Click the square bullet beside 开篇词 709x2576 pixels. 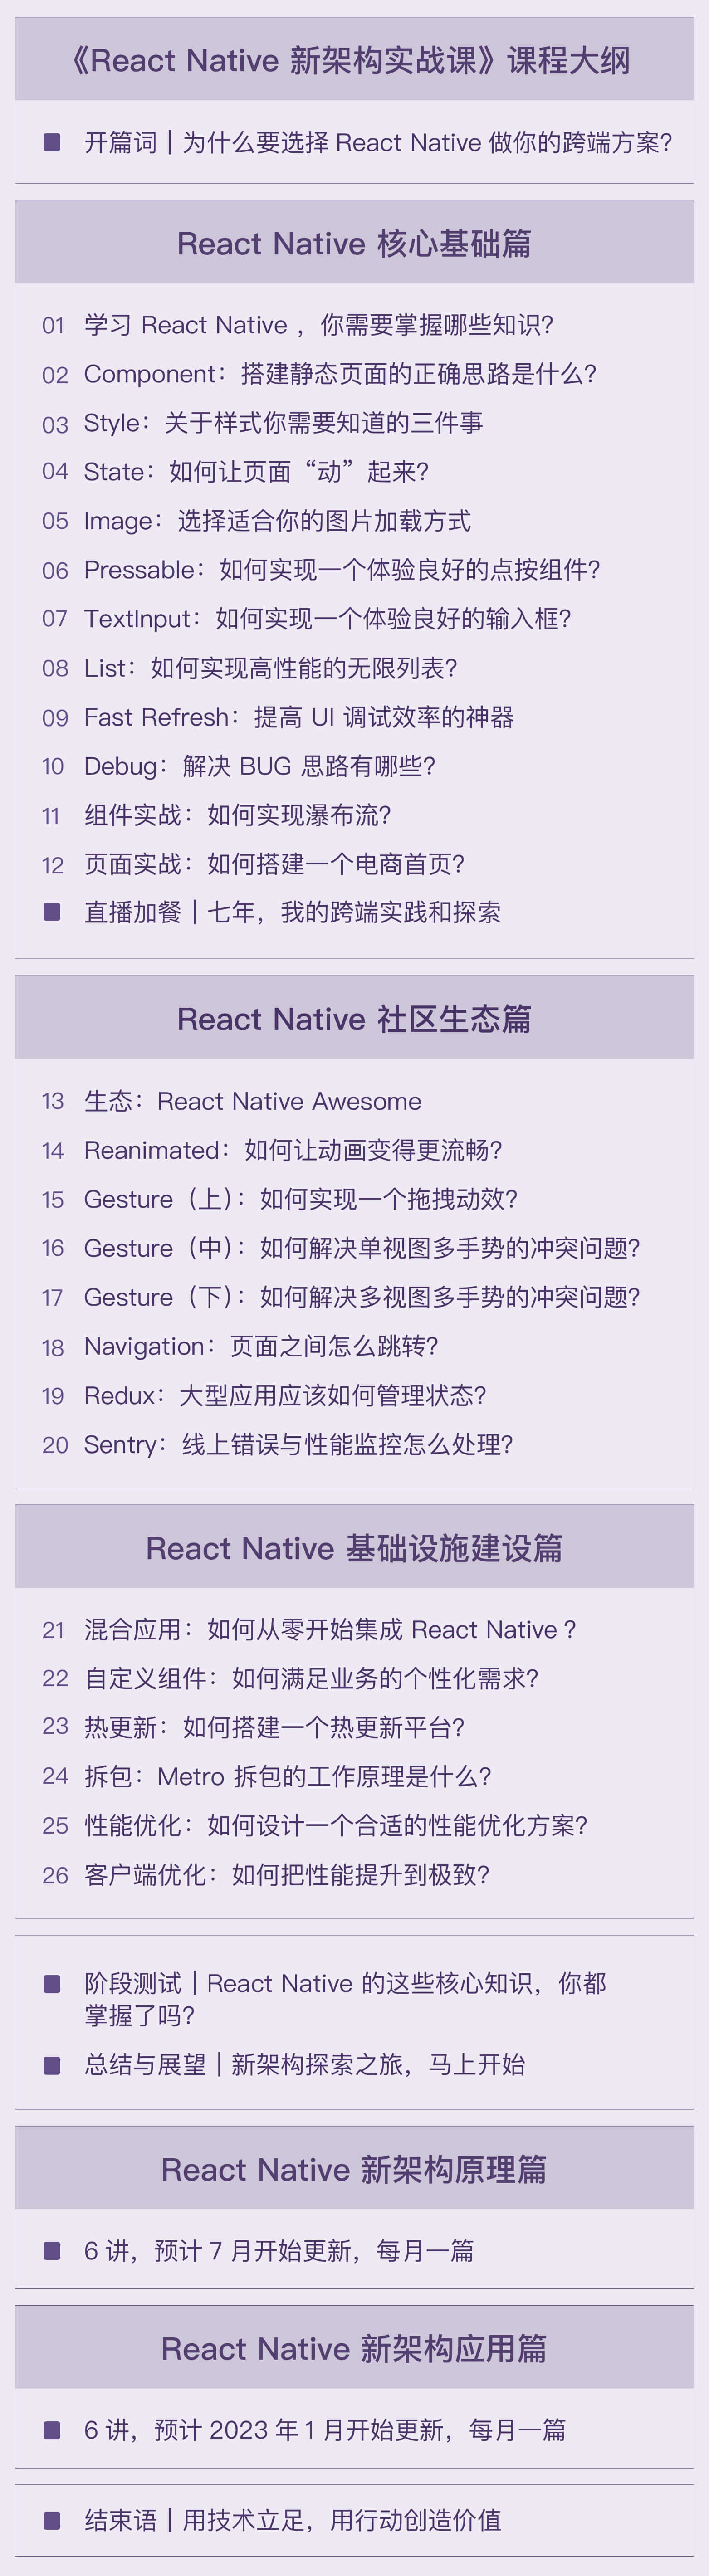click(x=52, y=142)
